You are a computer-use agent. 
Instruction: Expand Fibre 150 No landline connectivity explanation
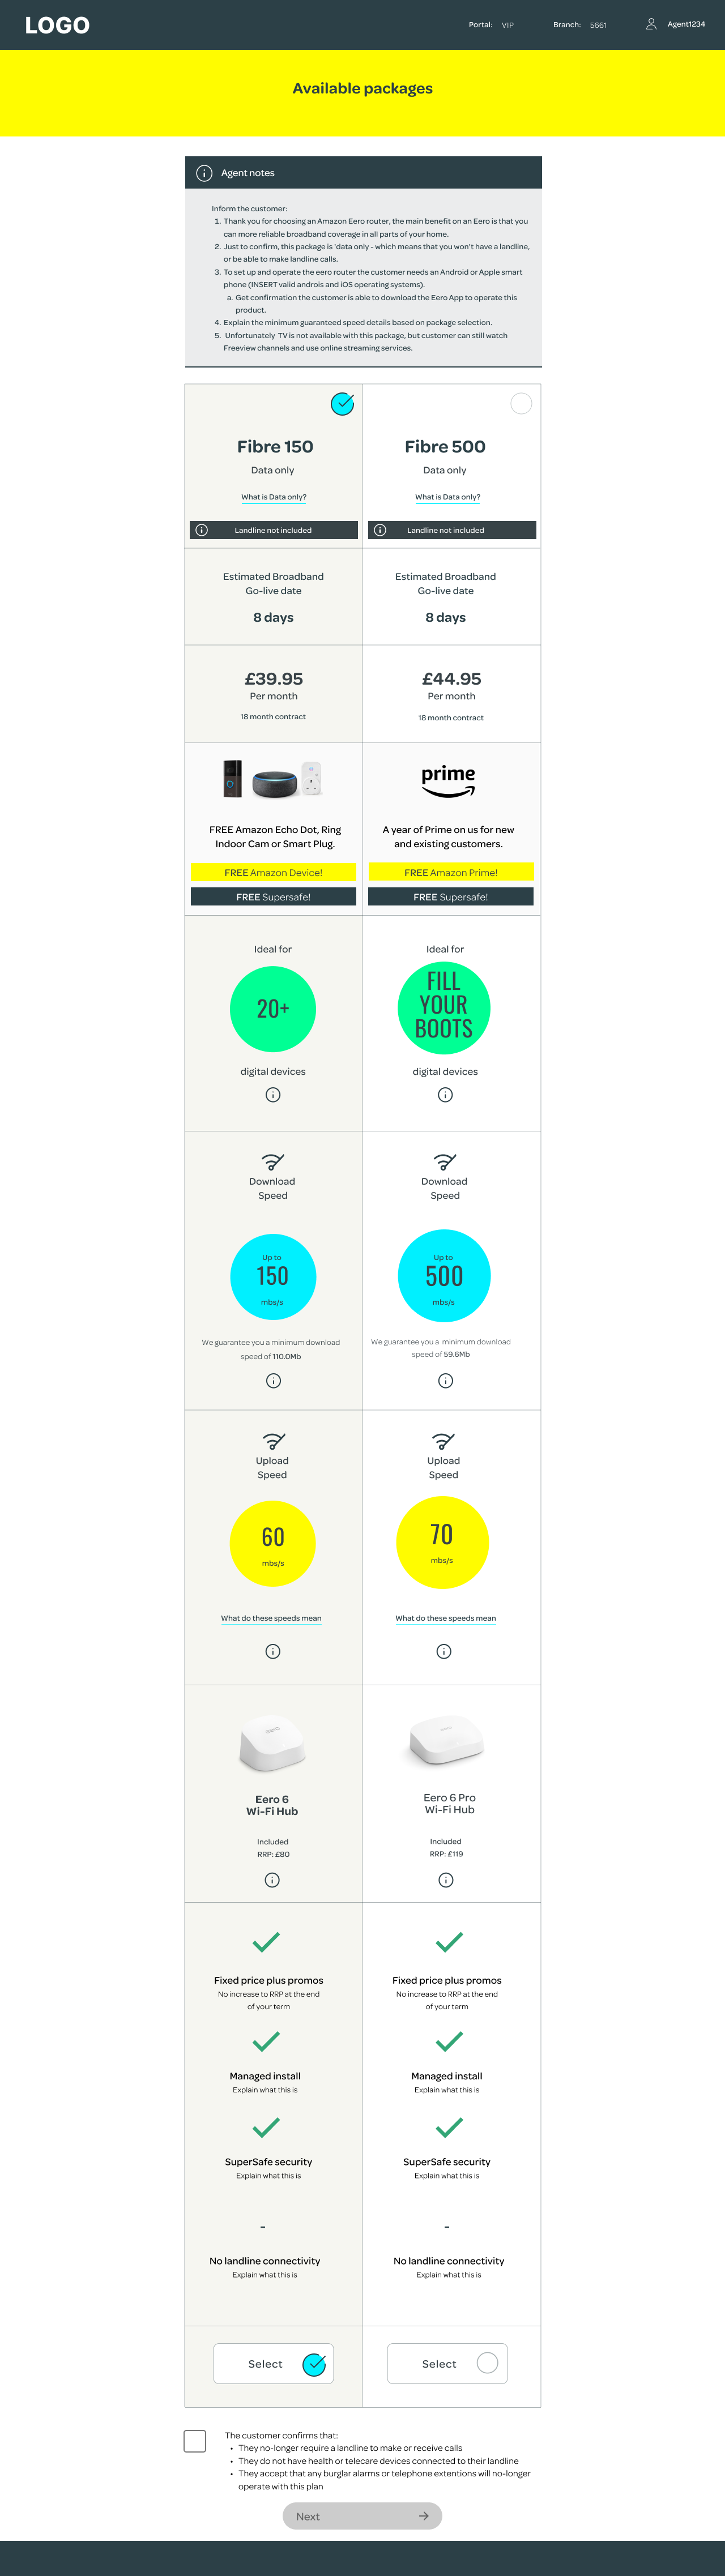[265, 2275]
